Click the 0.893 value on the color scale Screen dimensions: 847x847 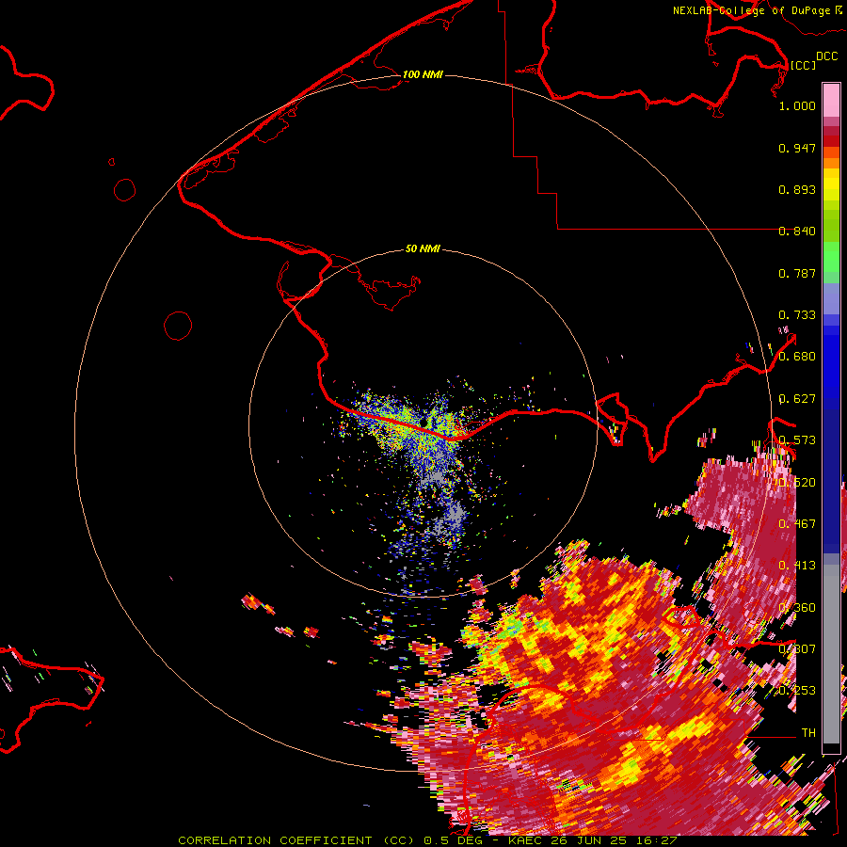797,189
